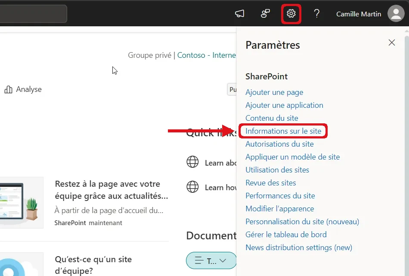Open Autorisations du site
409x276 pixels.
coord(279,144)
